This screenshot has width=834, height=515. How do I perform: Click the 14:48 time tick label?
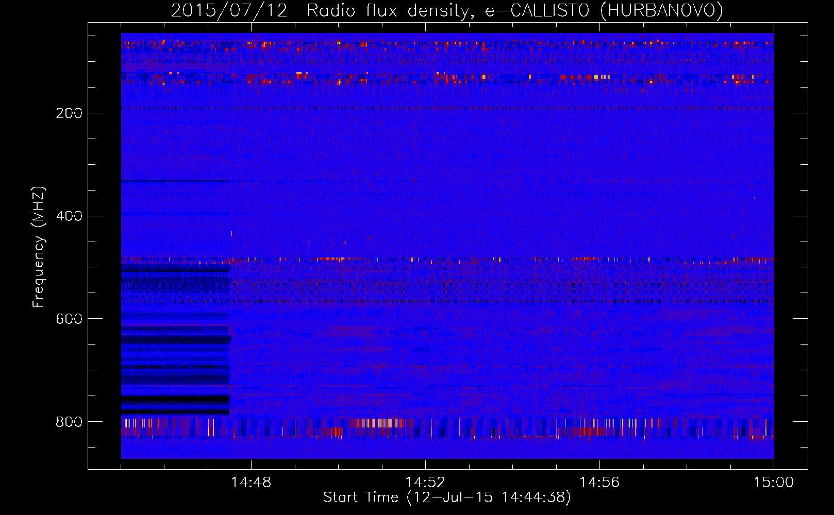click(251, 483)
